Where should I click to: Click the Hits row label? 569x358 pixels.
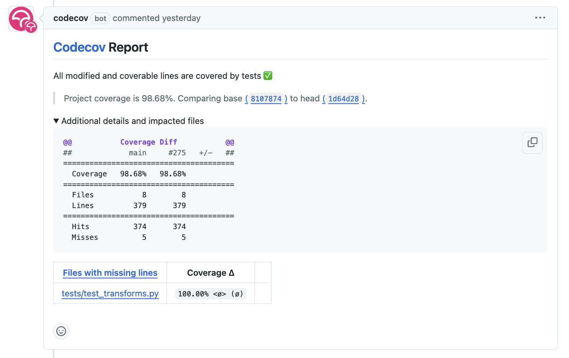[80, 226]
